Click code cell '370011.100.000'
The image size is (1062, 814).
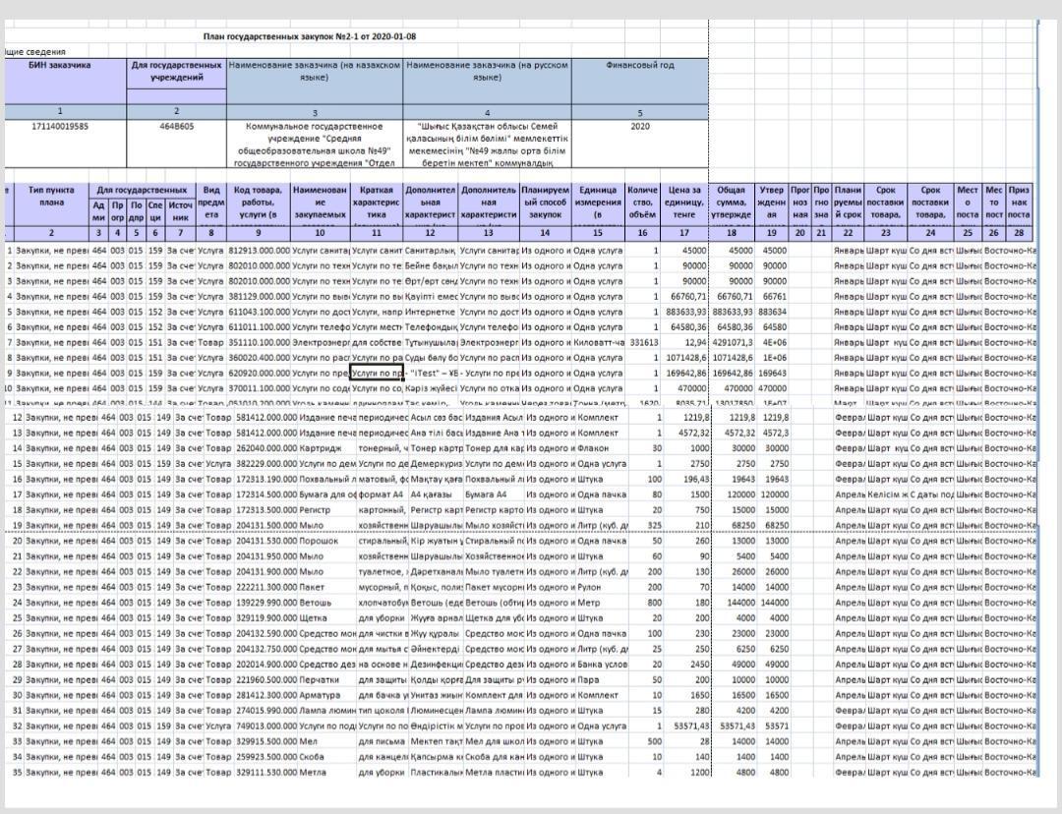click(x=258, y=388)
